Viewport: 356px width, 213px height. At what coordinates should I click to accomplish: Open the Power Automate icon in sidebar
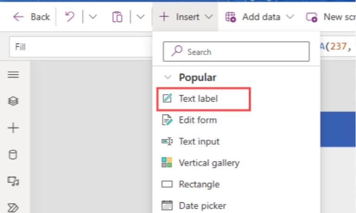click(x=13, y=207)
